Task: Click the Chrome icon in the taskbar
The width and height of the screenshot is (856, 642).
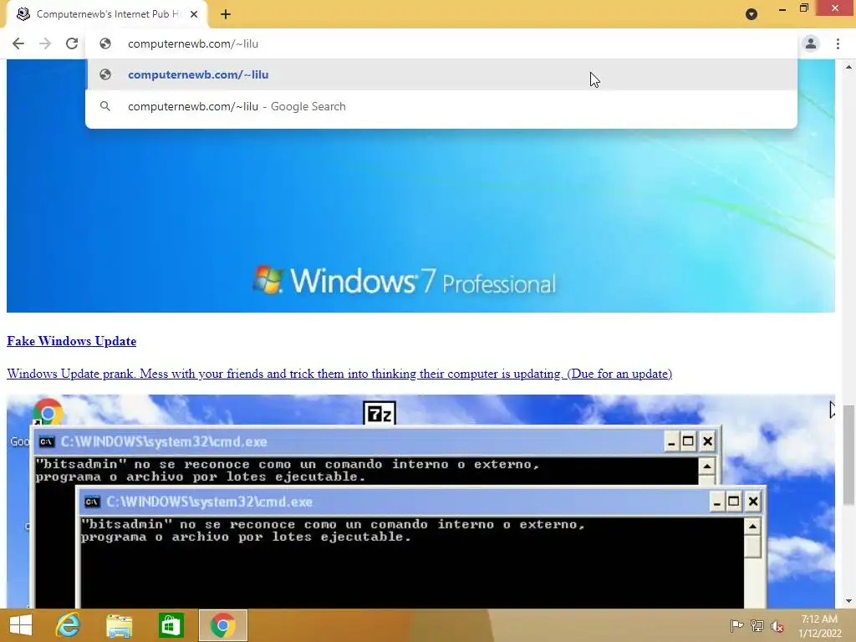Action: 222,625
